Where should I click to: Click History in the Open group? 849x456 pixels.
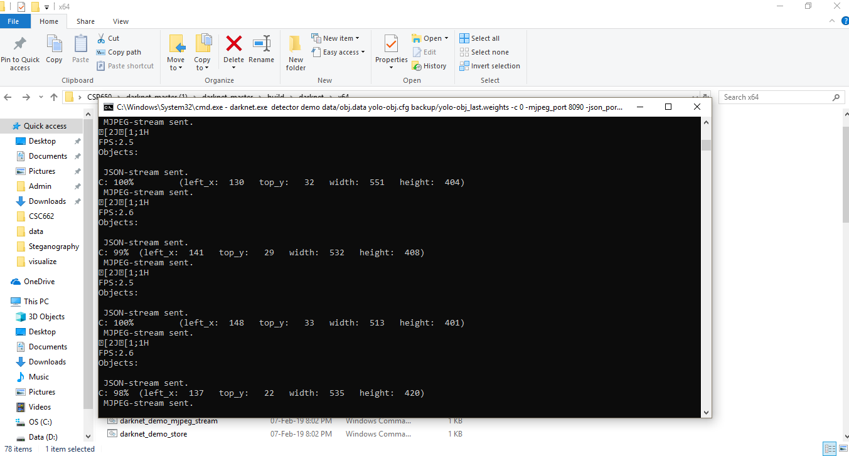click(429, 66)
